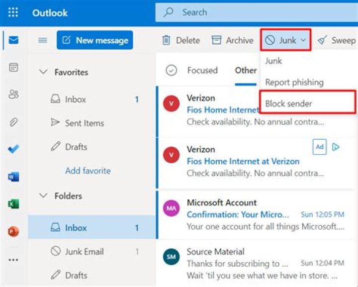Open the Junk dropdown in toolbar
The width and height of the screenshot is (358, 287).
point(286,40)
